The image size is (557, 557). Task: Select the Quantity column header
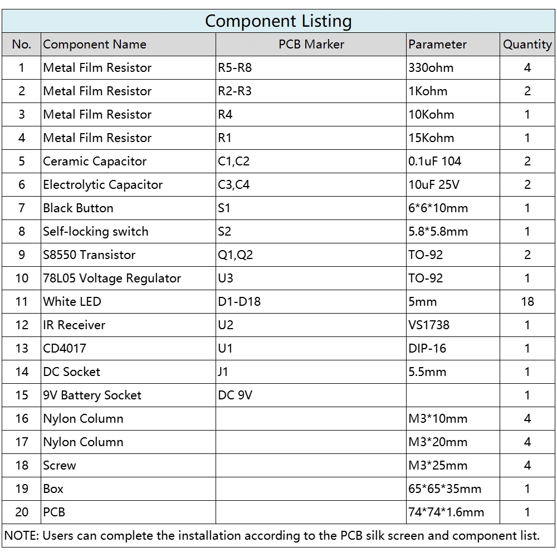(527, 45)
